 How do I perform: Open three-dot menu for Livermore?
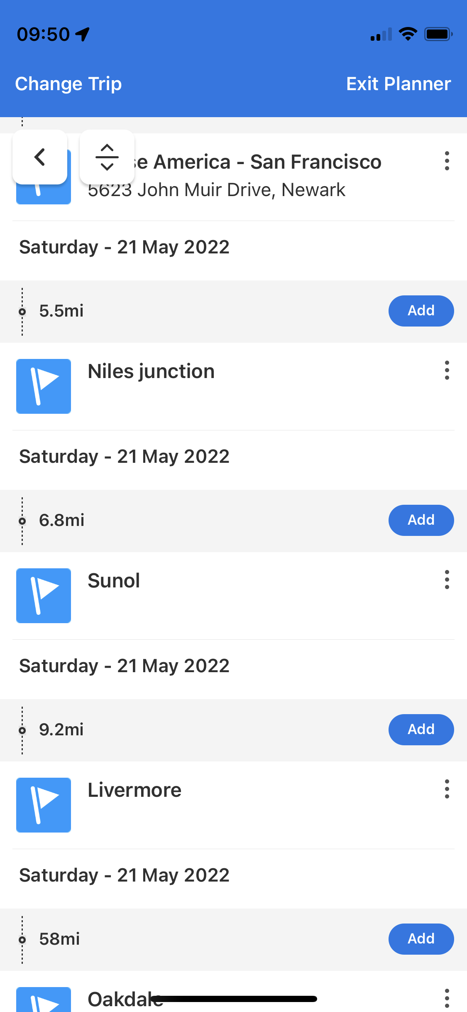[x=447, y=789]
